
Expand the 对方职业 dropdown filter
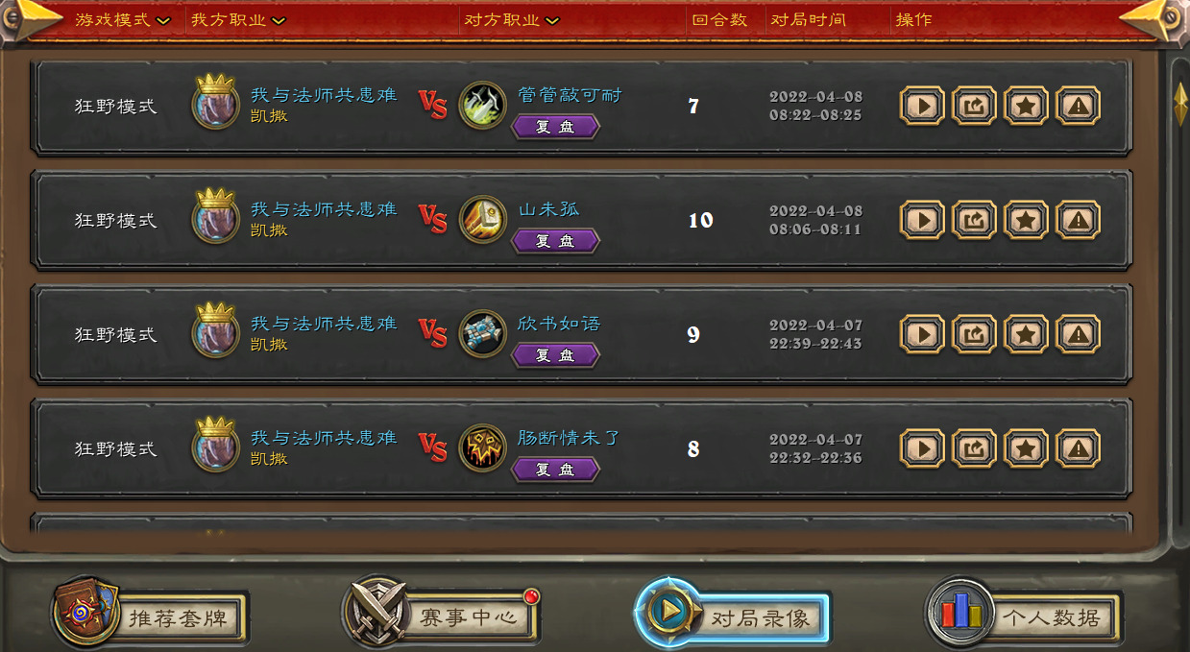(x=512, y=19)
